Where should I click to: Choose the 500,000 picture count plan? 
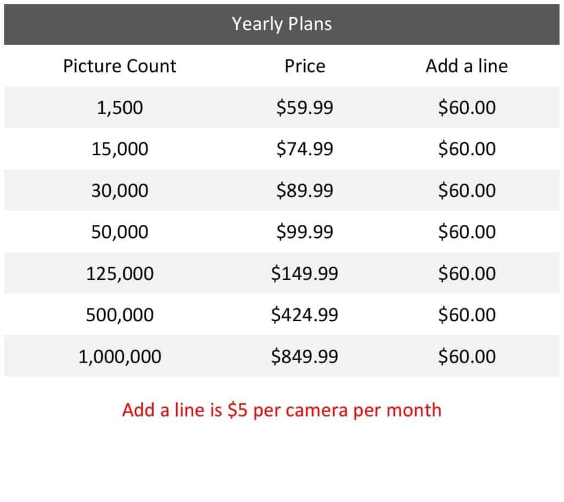pos(120,315)
